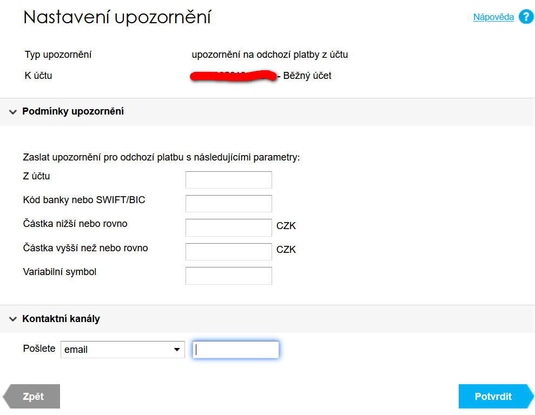Viewport: 535px width, 415px height.
Task: Focus the Částka vyšší než nebo rovno field
Action: tap(228, 251)
